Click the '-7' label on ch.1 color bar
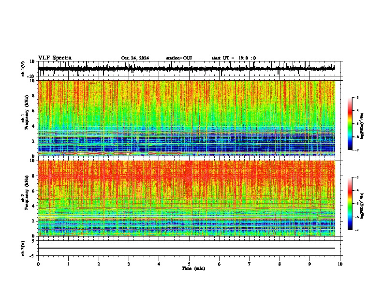 (x=356, y=150)
